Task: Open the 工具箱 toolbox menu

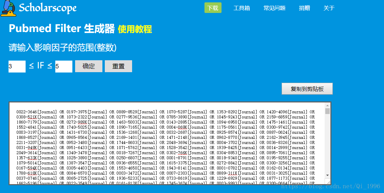Action: click(x=241, y=8)
